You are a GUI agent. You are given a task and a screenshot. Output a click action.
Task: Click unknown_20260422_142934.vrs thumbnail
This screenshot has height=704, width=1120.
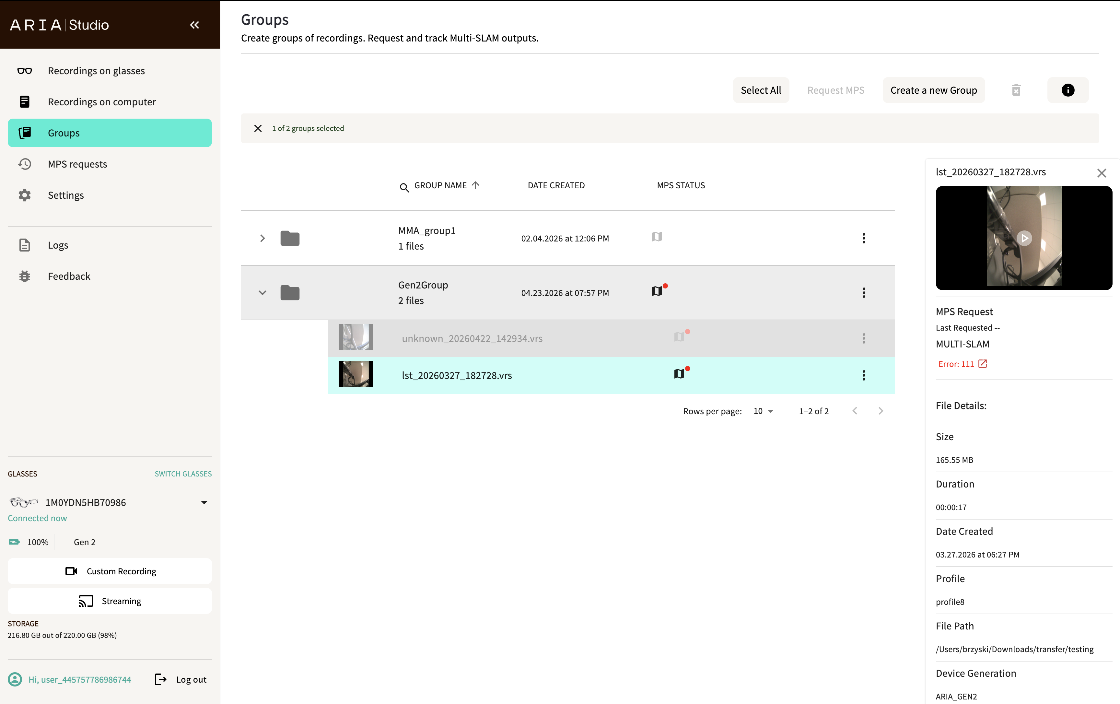pos(356,337)
